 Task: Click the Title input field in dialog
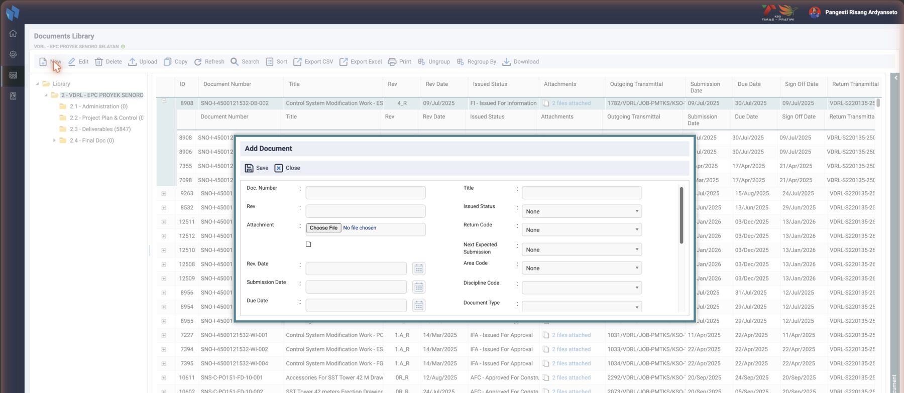coord(582,193)
